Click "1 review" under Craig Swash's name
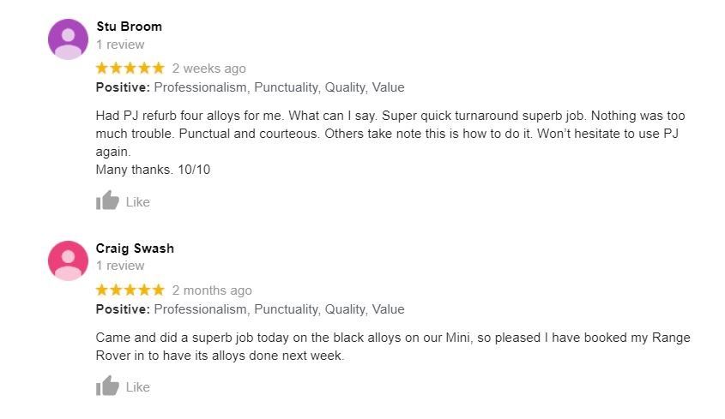The image size is (725, 419). 120,266
